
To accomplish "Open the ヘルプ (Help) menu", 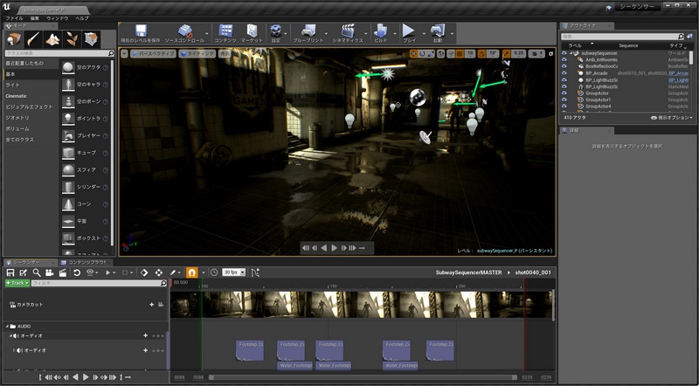I will [x=82, y=18].
